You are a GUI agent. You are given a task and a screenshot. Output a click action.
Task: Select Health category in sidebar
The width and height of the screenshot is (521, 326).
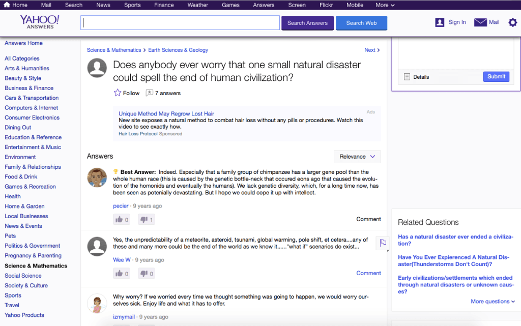coord(13,196)
